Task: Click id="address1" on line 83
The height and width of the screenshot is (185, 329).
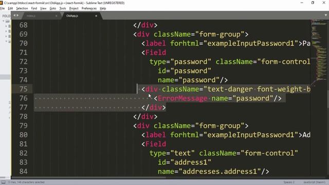Action: pyautogui.click(x=185, y=162)
